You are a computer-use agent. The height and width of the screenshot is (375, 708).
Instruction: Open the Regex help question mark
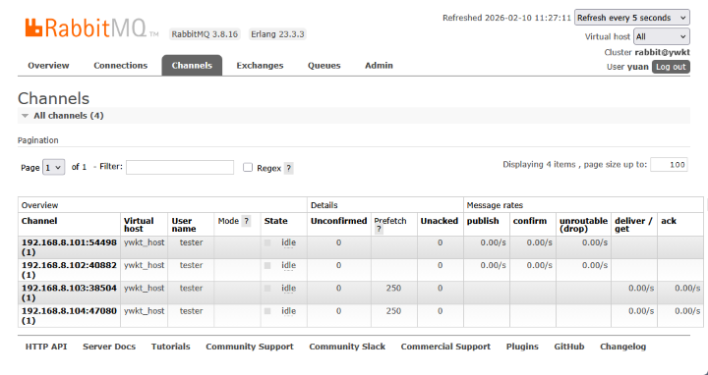click(288, 169)
